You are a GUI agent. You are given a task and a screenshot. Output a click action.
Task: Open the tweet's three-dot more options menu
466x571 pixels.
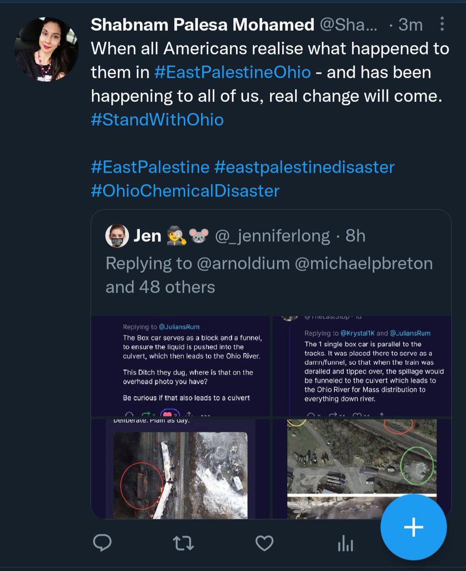(x=442, y=24)
